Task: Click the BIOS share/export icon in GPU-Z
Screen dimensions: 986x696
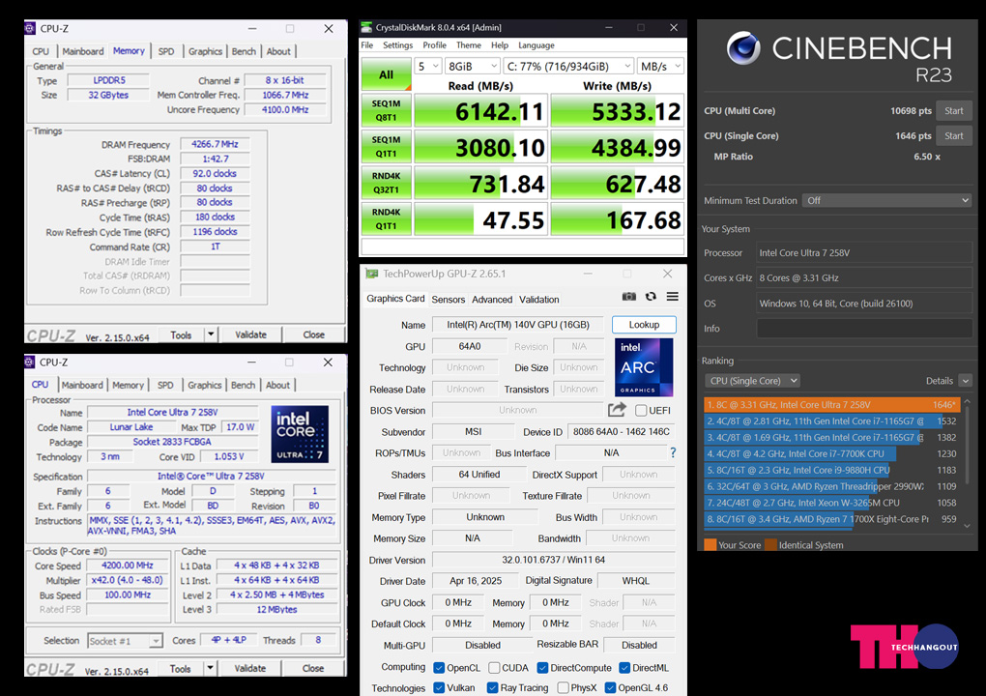Action: pos(617,410)
